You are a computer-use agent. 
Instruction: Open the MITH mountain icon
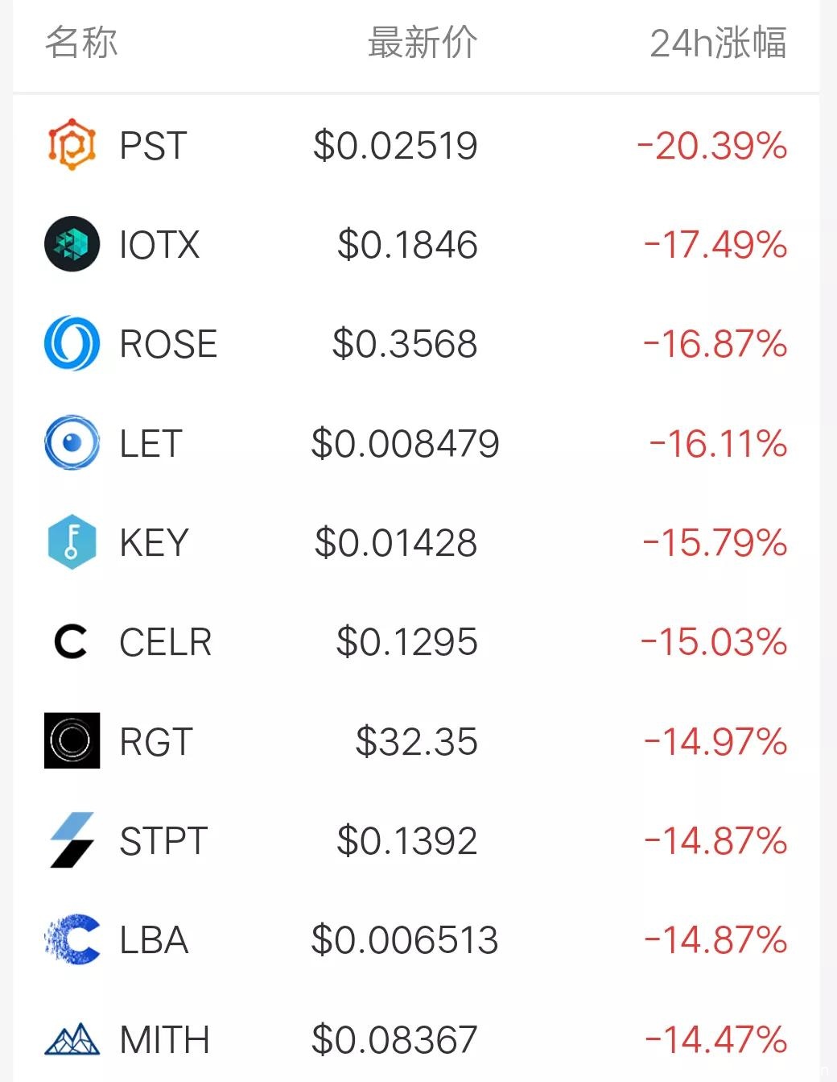[x=72, y=1038]
